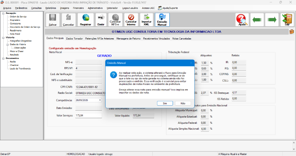Screen dimensions: 296x156
Task: Click the ISS Destaque value field
Action: (x=239, y=93)
